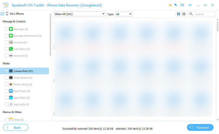
Task: Click the iPhone device icon
Action: pyautogui.click(x=7, y=14)
